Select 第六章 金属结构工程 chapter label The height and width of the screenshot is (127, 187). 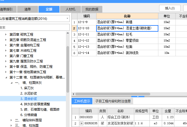25,45
